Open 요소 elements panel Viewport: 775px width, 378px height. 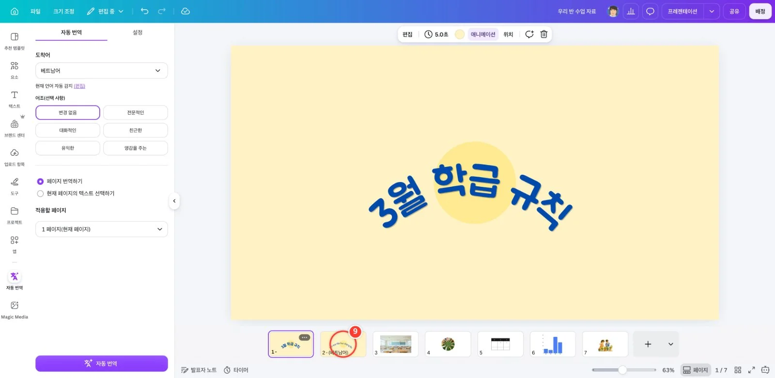coord(15,71)
